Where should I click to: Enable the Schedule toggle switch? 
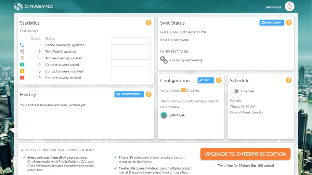coord(235,91)
